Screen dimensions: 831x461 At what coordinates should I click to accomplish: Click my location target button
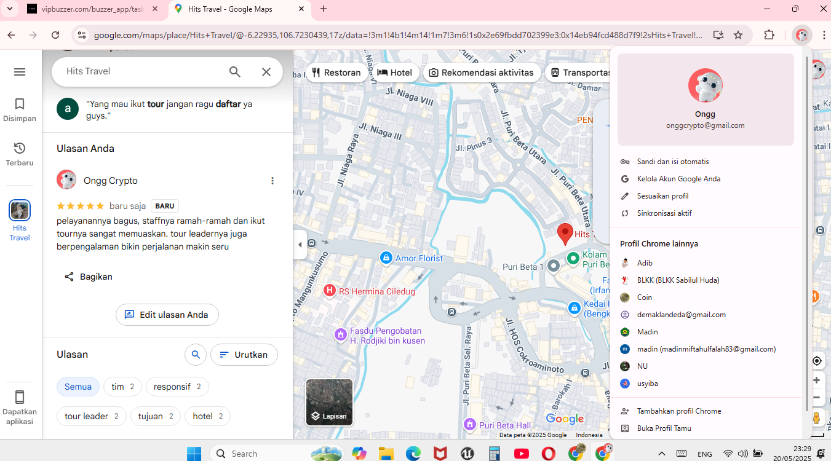tap(817, 361)
